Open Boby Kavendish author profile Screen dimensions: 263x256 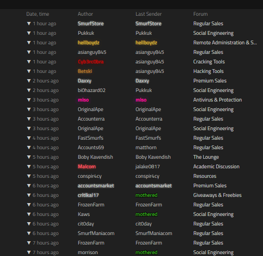(x=95, y=157)
